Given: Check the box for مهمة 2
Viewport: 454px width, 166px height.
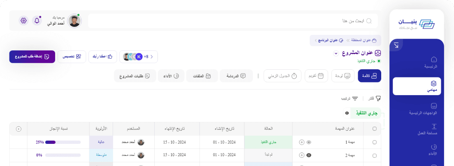Looking at the screenshot, I should [374, 155].
